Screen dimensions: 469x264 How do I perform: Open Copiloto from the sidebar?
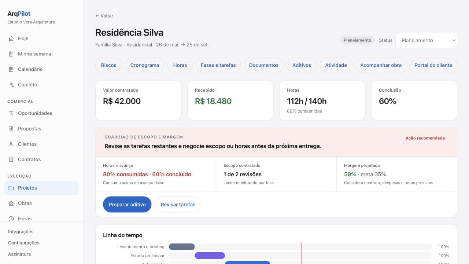pyautogui.click(x=41, y=85)
